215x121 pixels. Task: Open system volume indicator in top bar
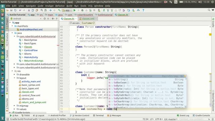click(200, 2)
